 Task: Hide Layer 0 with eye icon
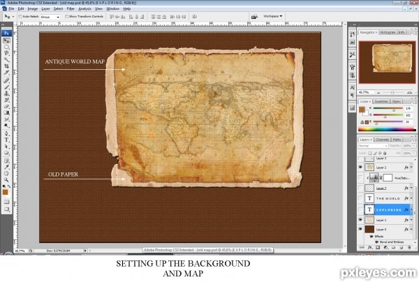(360, 230)
